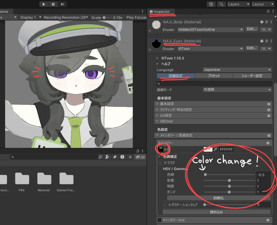Open help for NAJi_Eyes material
Image resolution: width=277 pixels, height=225 pixels.
point(262,41)
